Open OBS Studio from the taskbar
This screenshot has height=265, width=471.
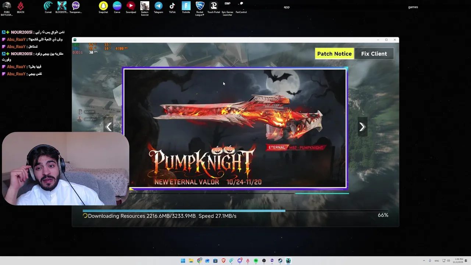click(x=264, y=261)
